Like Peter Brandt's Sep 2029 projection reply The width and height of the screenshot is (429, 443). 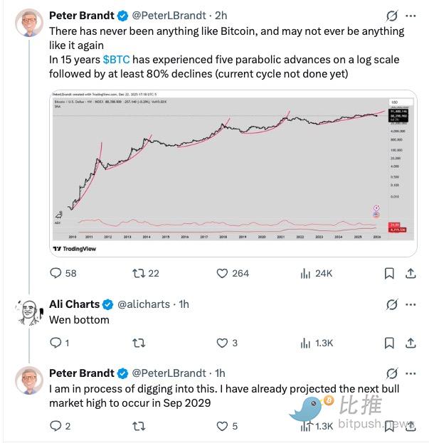tap(221, 426)
